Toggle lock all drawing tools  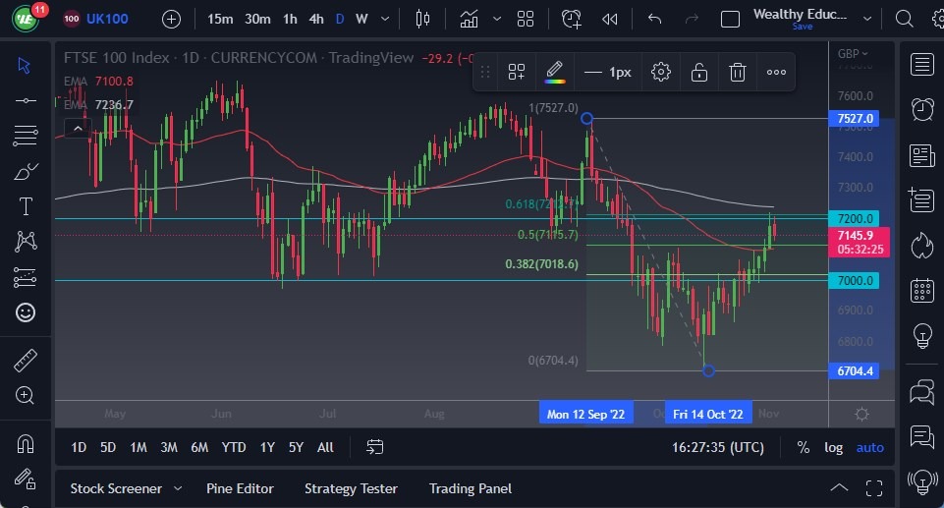(25, 479)
